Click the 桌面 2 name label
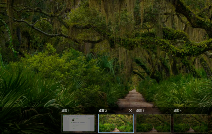 click(103, 111)
